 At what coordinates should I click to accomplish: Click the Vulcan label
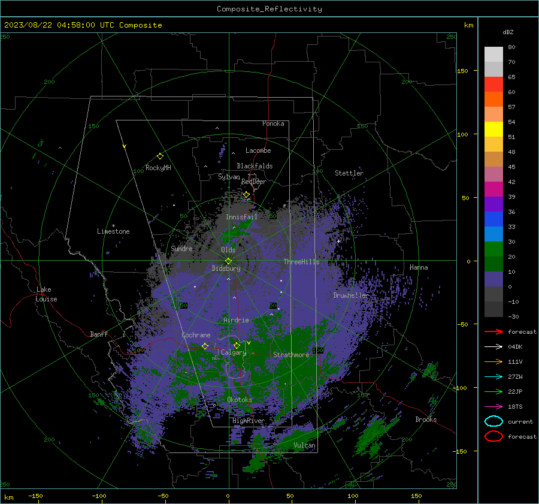tap(304, 445)
